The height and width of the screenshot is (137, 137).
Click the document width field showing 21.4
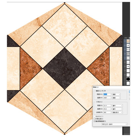(107, 105)
